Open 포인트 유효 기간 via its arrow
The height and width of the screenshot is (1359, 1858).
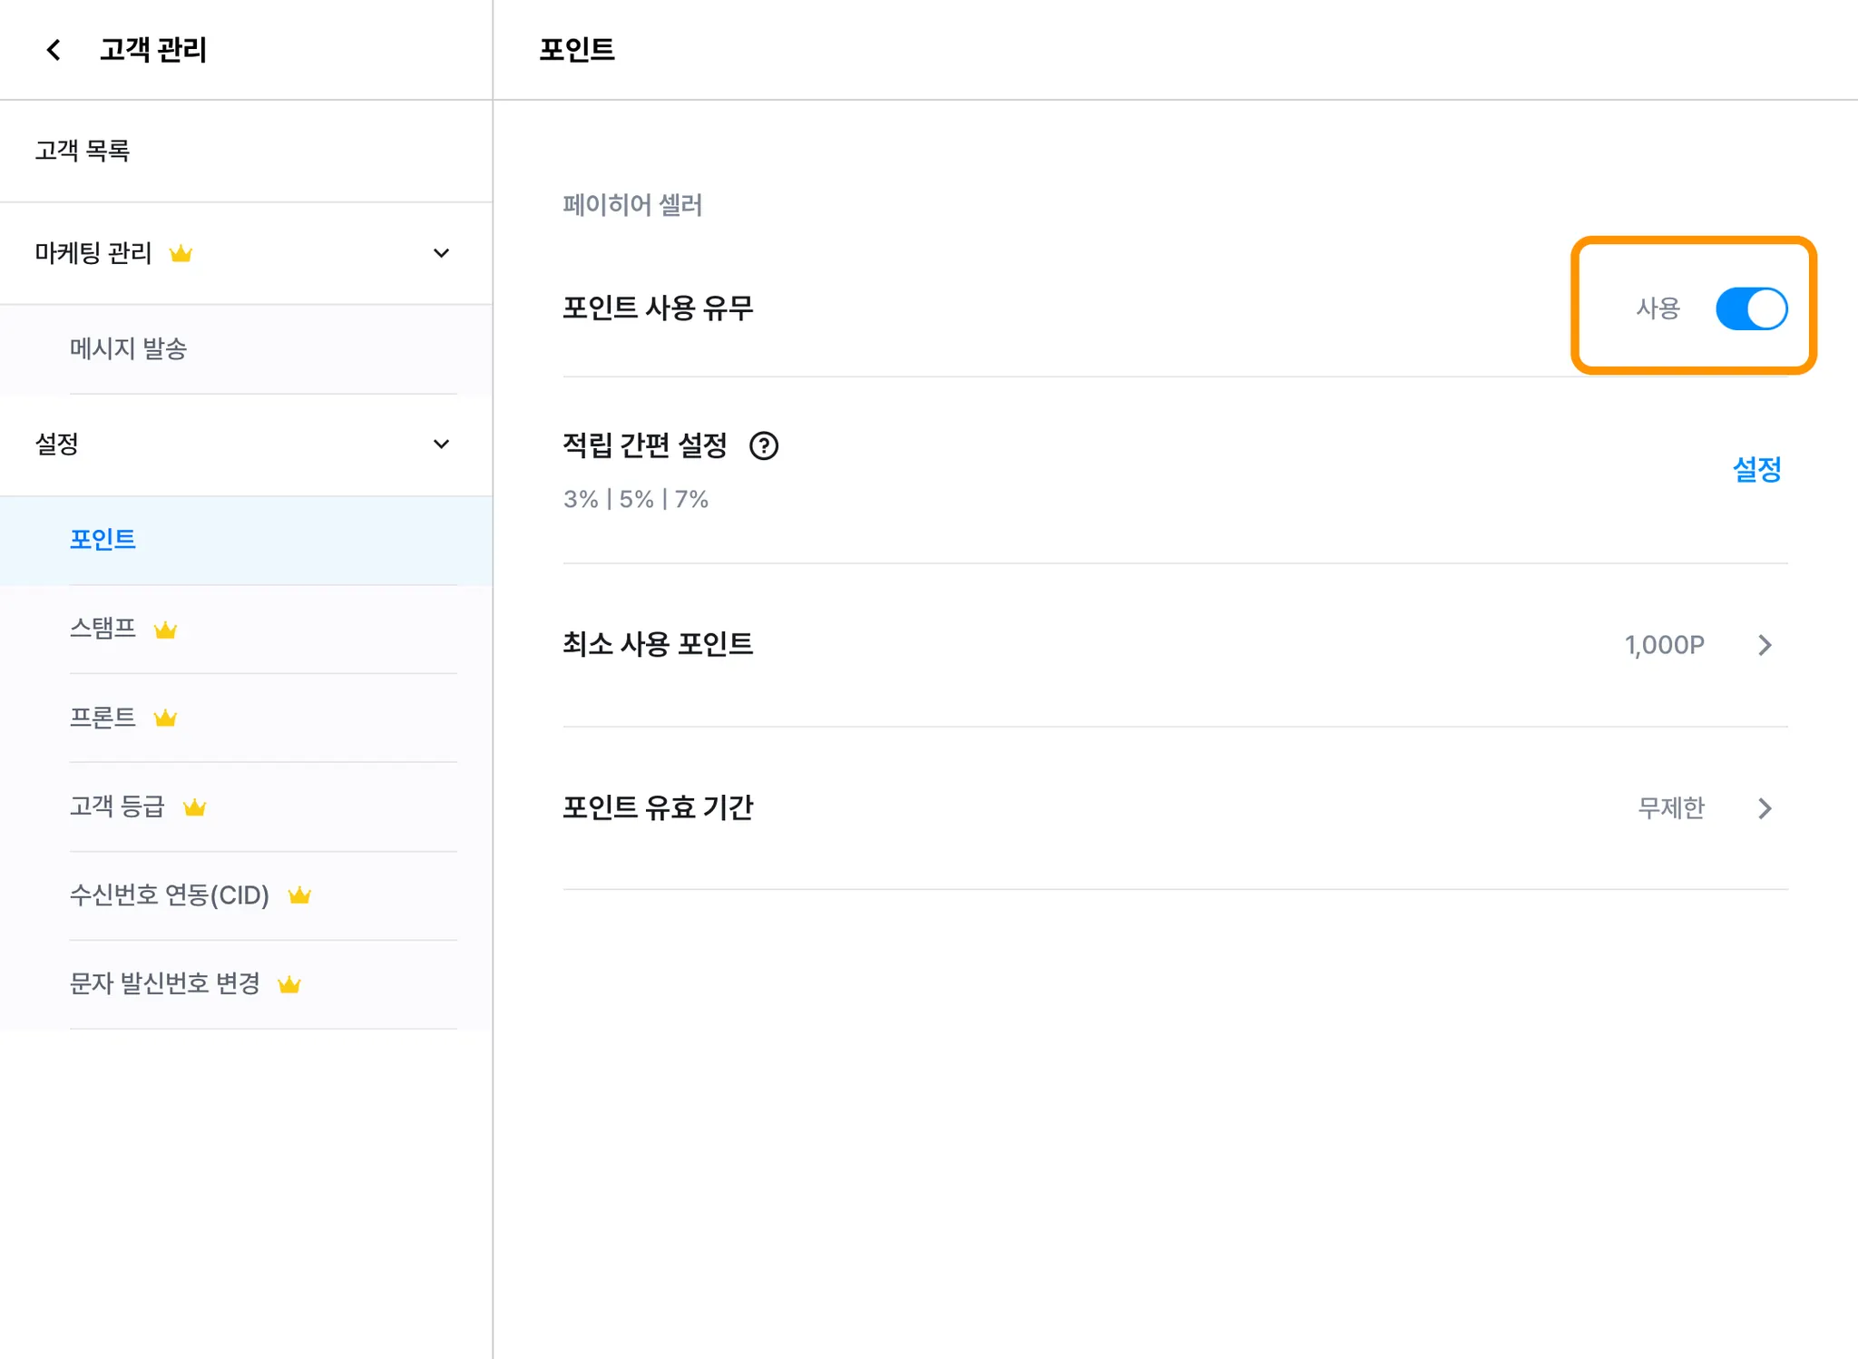1765,808
